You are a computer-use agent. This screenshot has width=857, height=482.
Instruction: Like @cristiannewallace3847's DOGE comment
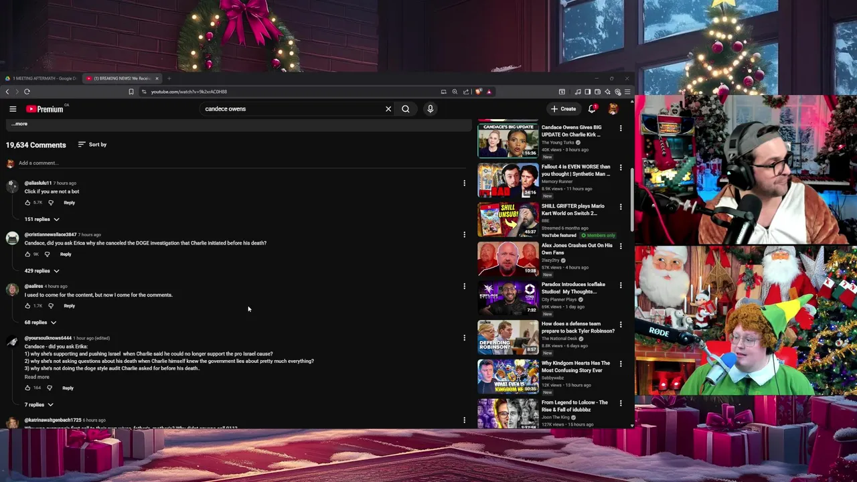coord(27,254)
